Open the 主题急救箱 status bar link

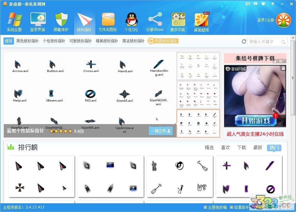pyautogui.click(x=215, y=207)
